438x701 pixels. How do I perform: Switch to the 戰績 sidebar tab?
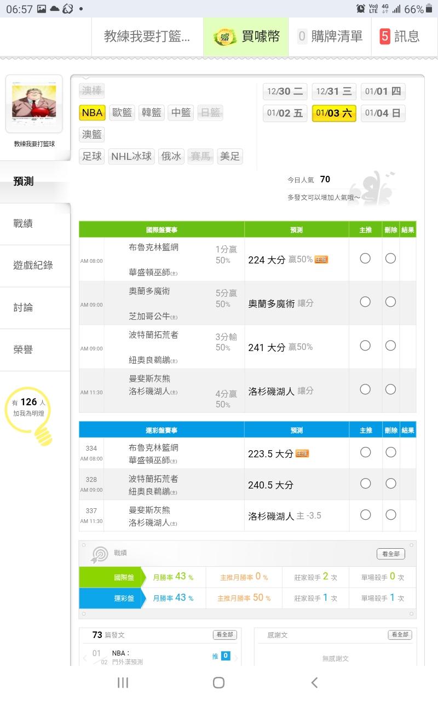click(24, 223)
